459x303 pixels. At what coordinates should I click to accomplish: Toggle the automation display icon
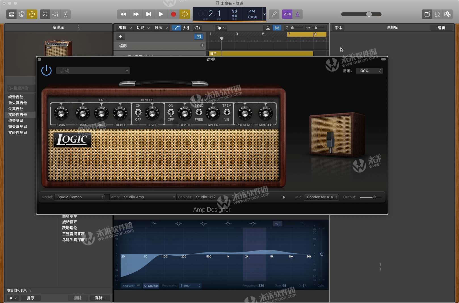[176, 28]
